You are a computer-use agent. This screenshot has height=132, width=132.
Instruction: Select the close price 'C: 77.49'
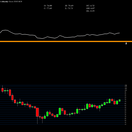click(48, 8)
